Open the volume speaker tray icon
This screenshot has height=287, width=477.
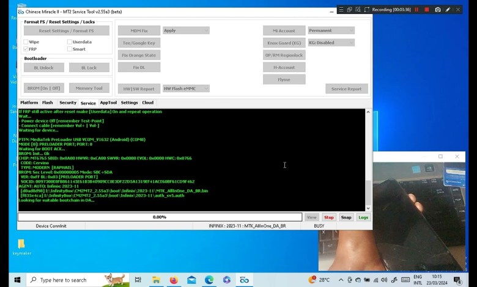384,280
